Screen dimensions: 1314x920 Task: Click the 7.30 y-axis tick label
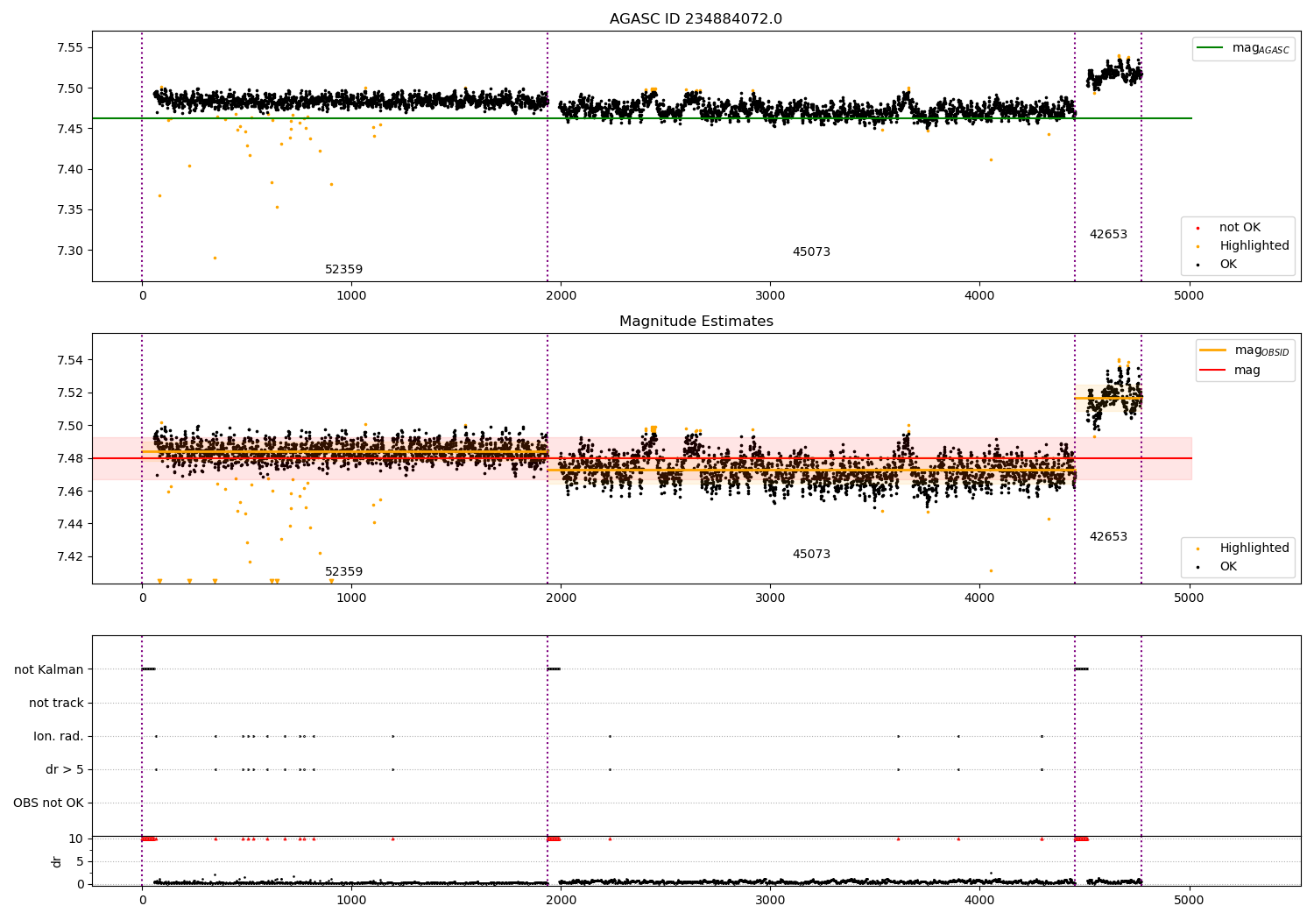pyautogui.click(x=70, y=251)
